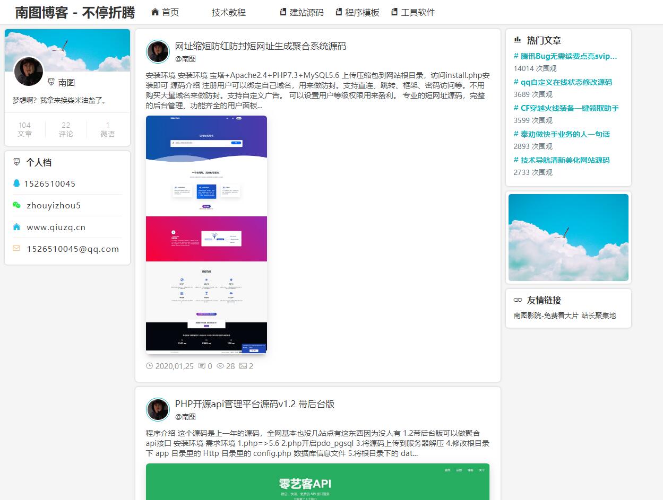Click the 文章 count in profile card
Image resolution: width=663 pixels, height=500 pixels.
click(x=24, y=129)
